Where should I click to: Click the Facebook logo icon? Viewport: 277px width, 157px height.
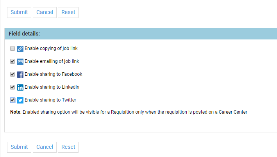point(20,74)
